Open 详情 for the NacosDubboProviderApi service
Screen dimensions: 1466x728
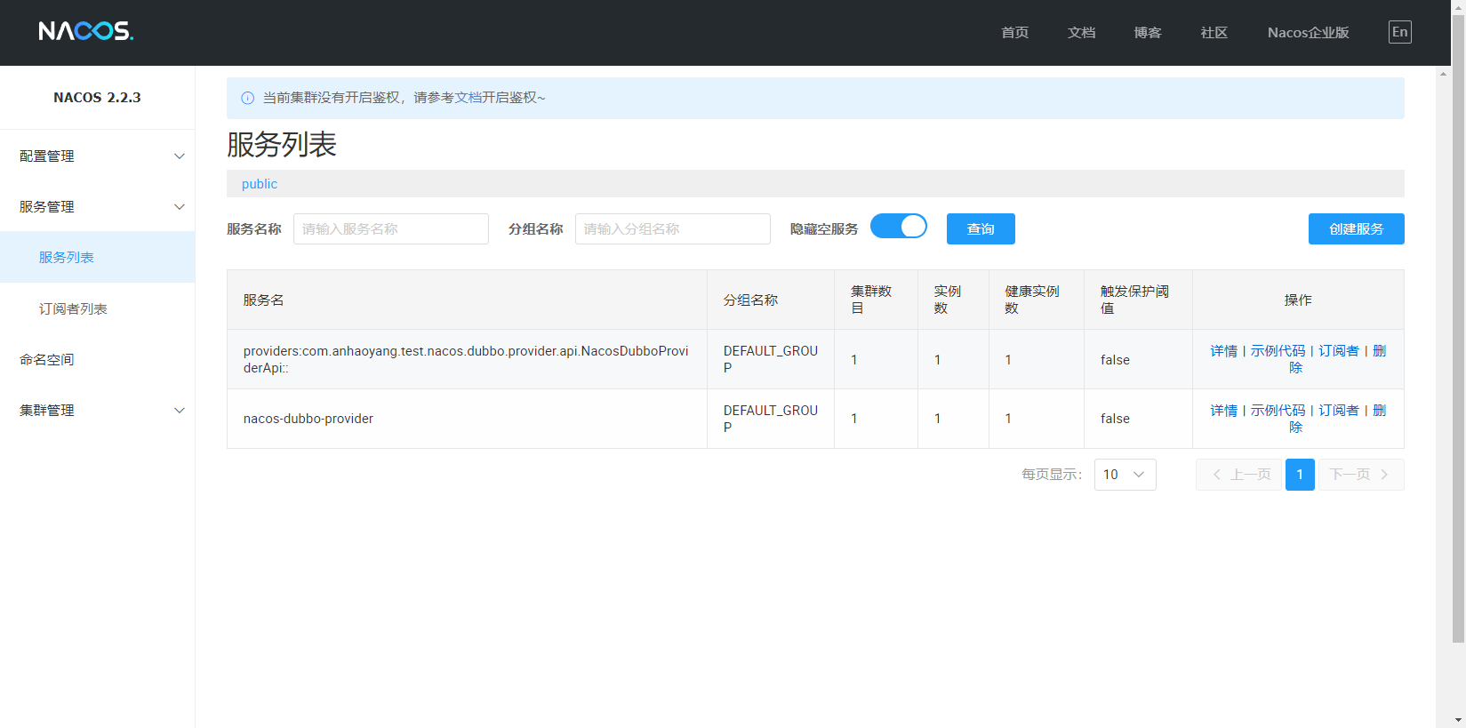pyautogui.click(x=1223, y=351)
